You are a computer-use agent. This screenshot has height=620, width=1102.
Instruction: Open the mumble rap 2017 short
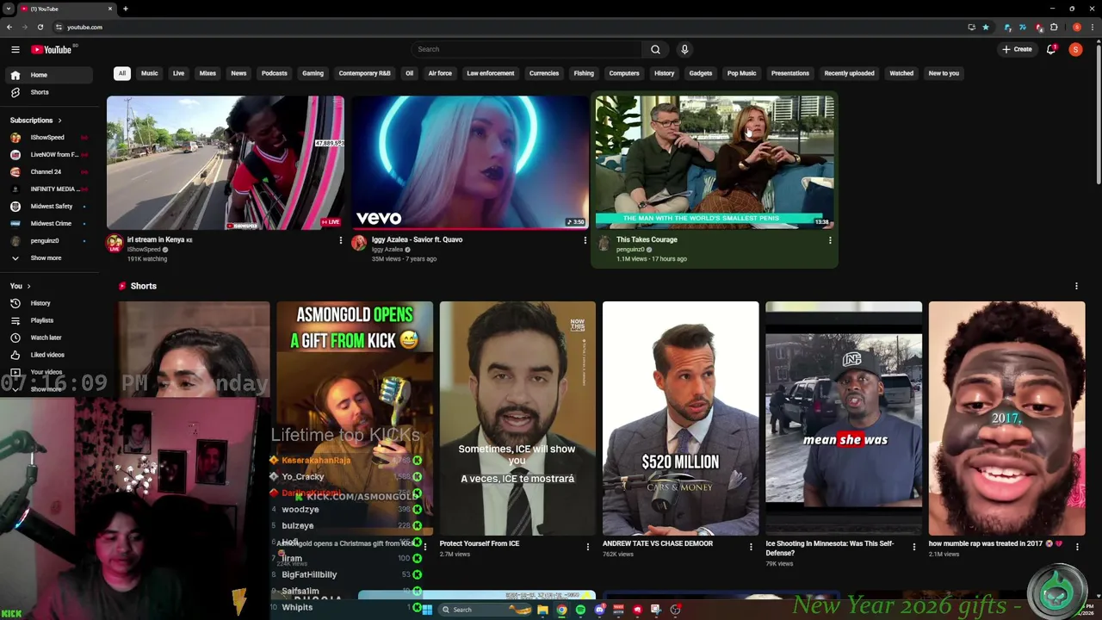pos(1006,418)
